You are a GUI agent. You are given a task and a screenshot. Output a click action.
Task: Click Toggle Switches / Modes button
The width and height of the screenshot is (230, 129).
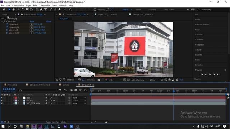click(x=56, y=122)
